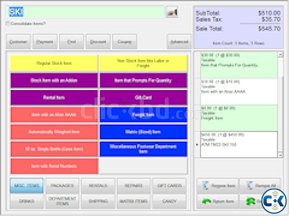This screenshot has width=289, height=216.
Task: Enable the Consolidate Items checkbox
Action: (8, 23)
